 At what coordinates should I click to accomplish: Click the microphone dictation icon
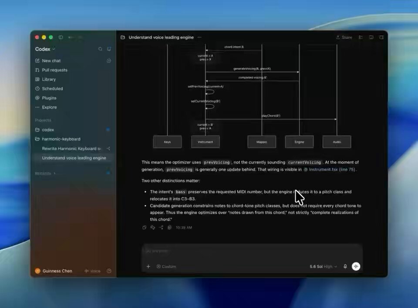pos(345,266)
